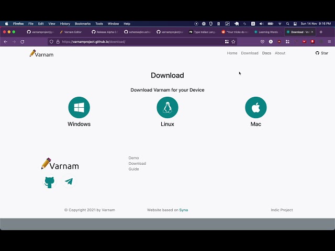The image size is (335, 251).
Task: Open the Telegram paper-plane footer icon
Action: 69,181
